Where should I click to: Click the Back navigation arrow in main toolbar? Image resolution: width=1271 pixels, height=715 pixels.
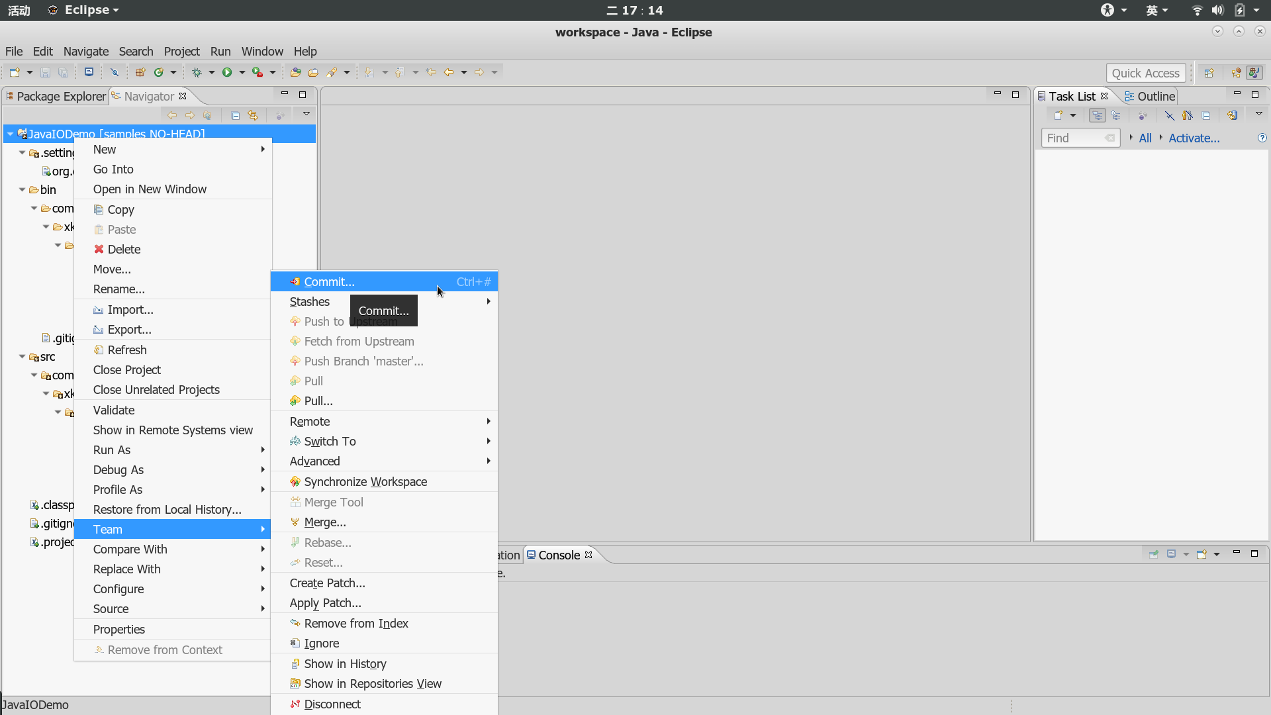[x=449, y=72]
